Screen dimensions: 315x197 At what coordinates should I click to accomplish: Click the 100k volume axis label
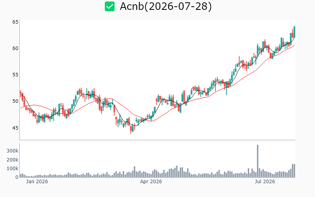coord(13,169)
